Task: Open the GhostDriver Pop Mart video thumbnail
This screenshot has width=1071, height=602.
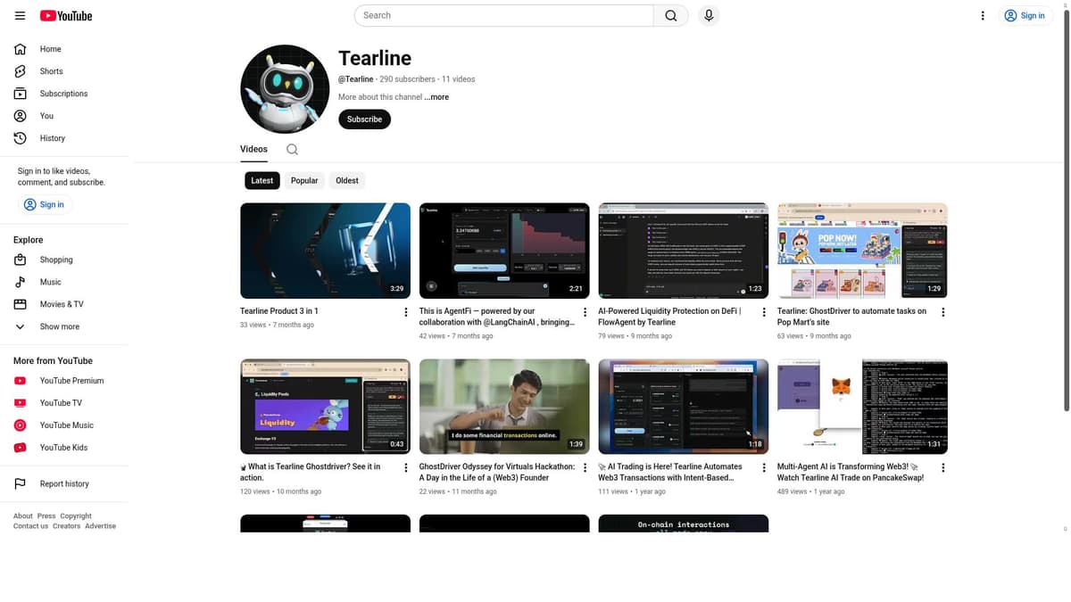Action: pyautogui.click(x=861, y=251)
